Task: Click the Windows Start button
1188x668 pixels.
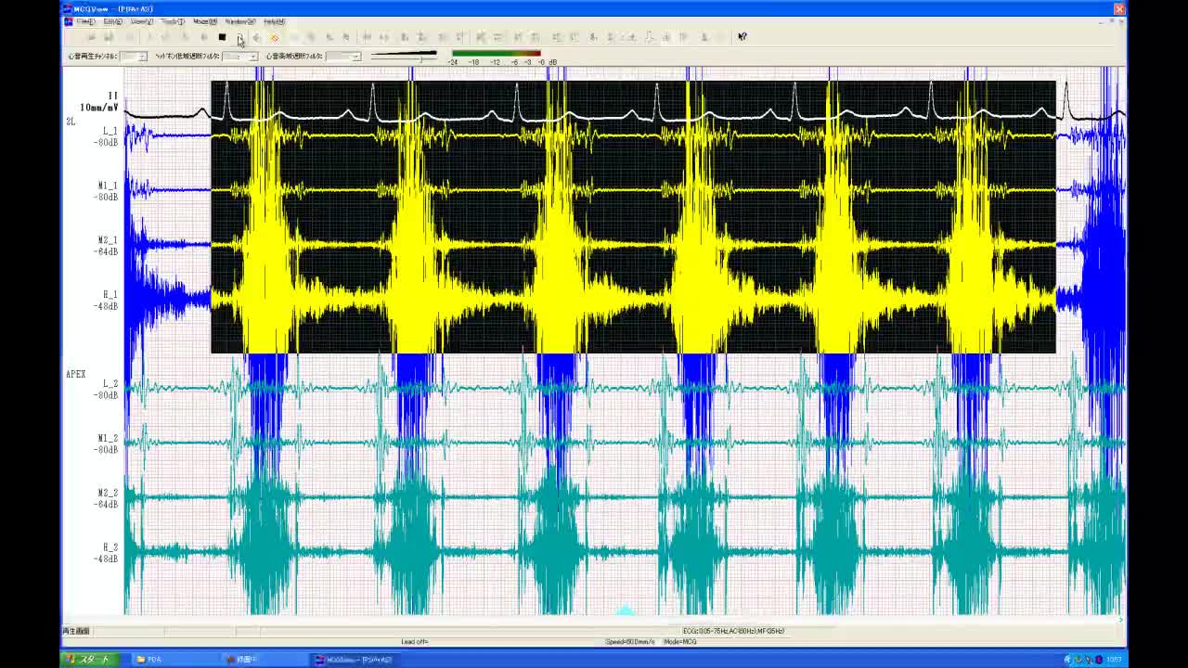Action: pyautogui.click(x=86, y=660)
